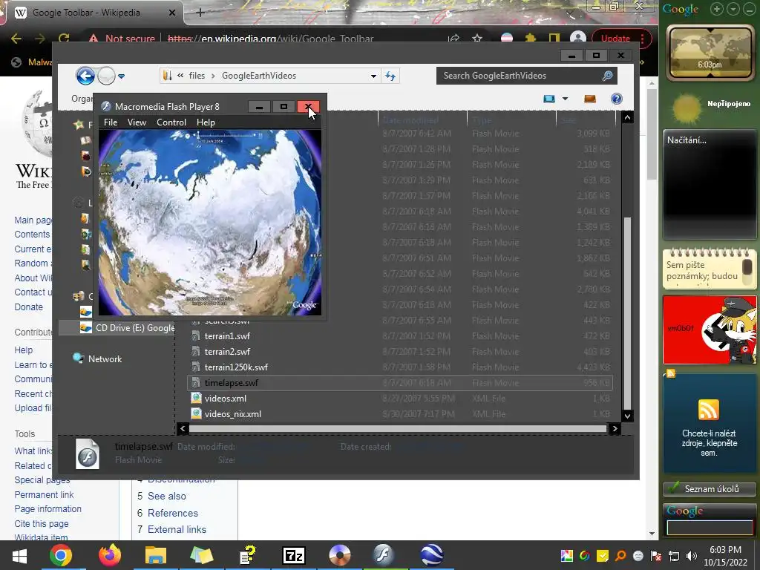This screenshot has width=760, height=570.
Task: Open the Page information link
Action: point(48,509)
